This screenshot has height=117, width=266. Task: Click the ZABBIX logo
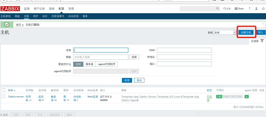coord(10,9)
